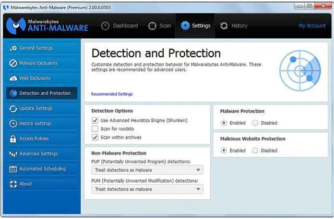Click the Update Settings sync icon

[x=13, y=109]
